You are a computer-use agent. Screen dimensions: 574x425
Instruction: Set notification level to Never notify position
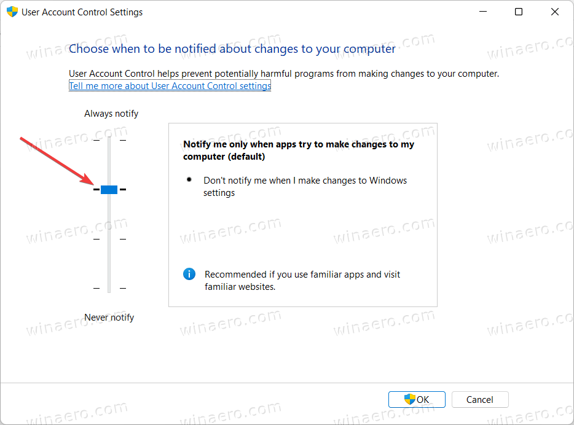click(x=109, y=287)
